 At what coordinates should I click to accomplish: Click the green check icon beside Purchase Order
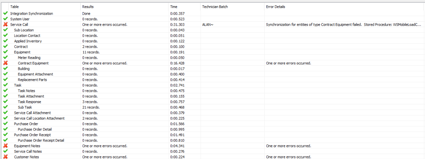[x=5, y=124]
